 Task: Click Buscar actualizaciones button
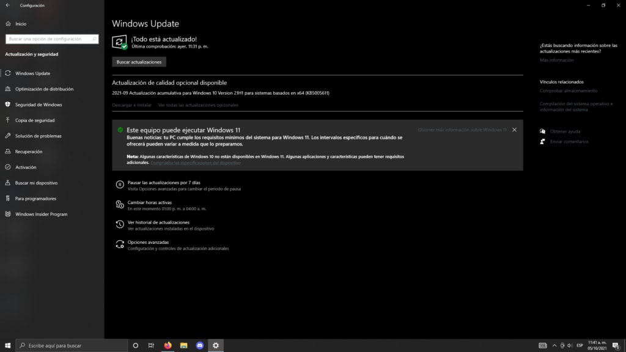pos(139,62)
